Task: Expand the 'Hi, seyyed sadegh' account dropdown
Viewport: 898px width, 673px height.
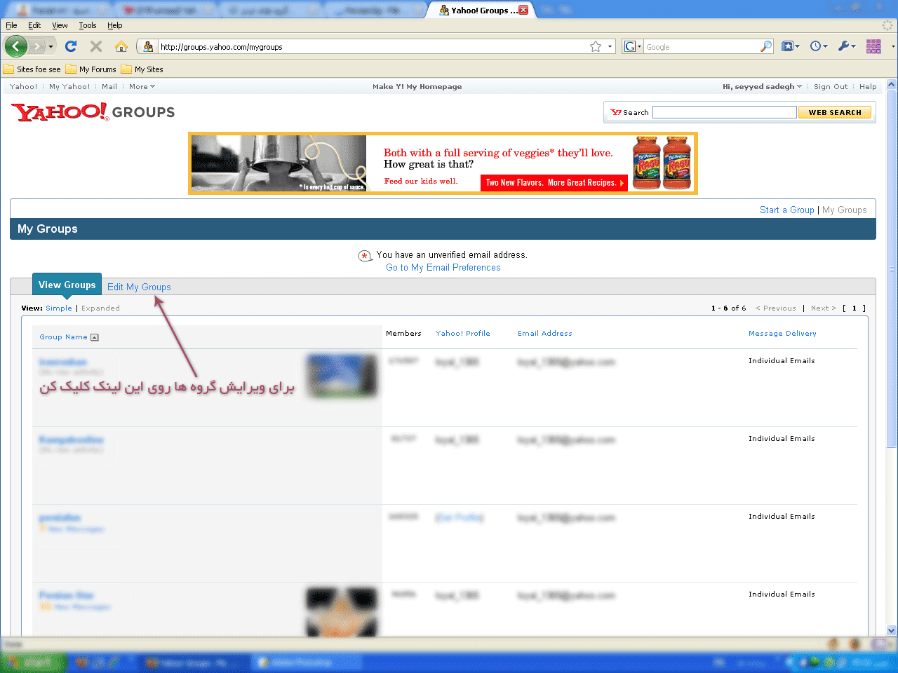Action: point(762,87)
